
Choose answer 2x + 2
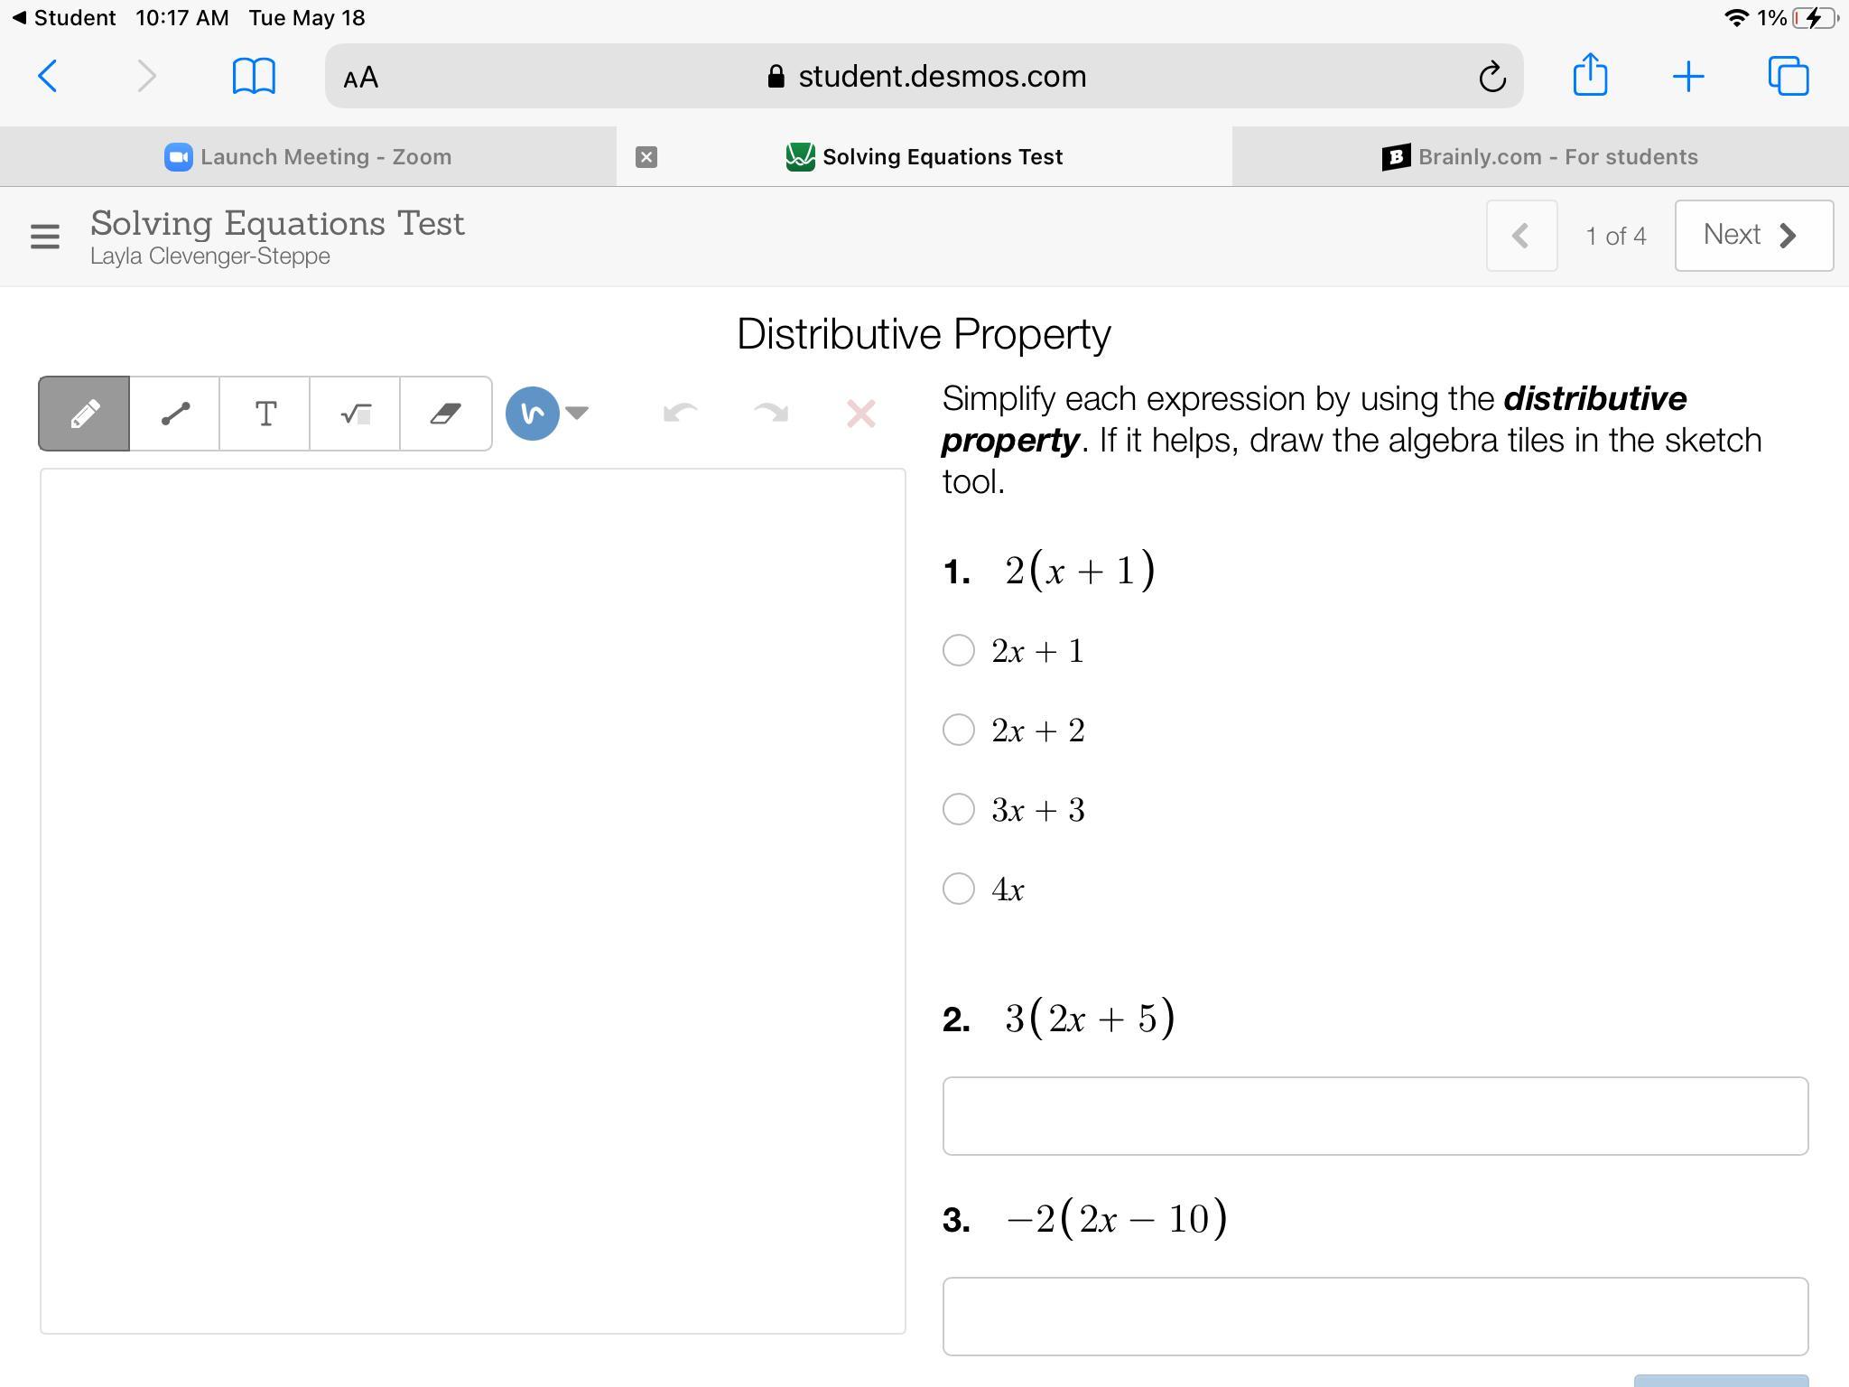[x=958, y=730]
